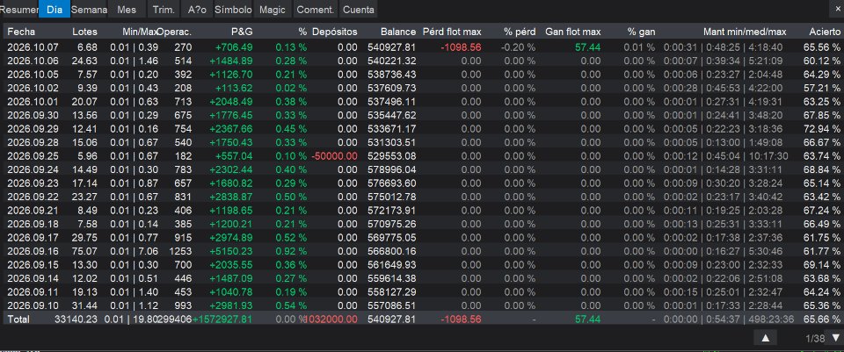Click the +1572927.81 total profit value

[x=222, y=320]
